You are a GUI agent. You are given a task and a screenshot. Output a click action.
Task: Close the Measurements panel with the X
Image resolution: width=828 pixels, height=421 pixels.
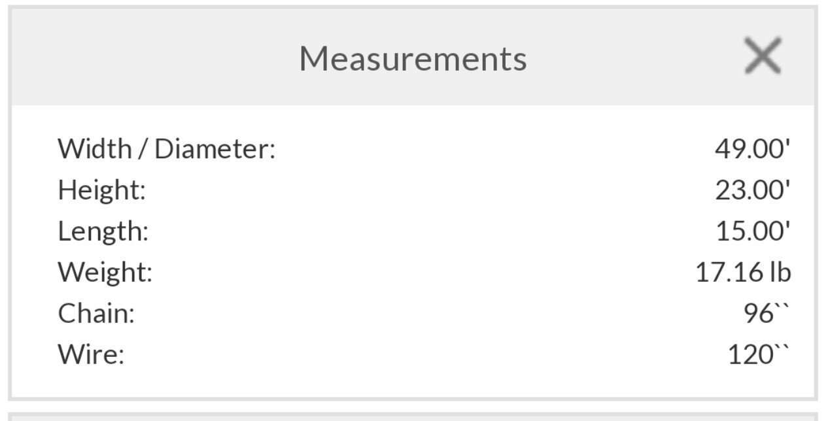[x=763, y=56]
